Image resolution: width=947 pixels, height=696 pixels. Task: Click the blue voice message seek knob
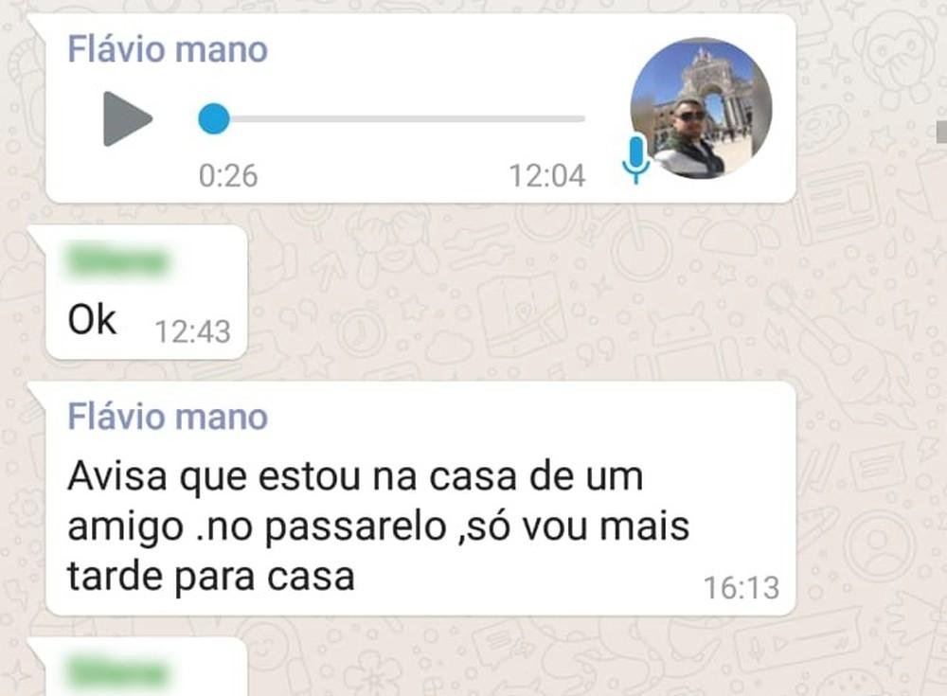[214, 118]
